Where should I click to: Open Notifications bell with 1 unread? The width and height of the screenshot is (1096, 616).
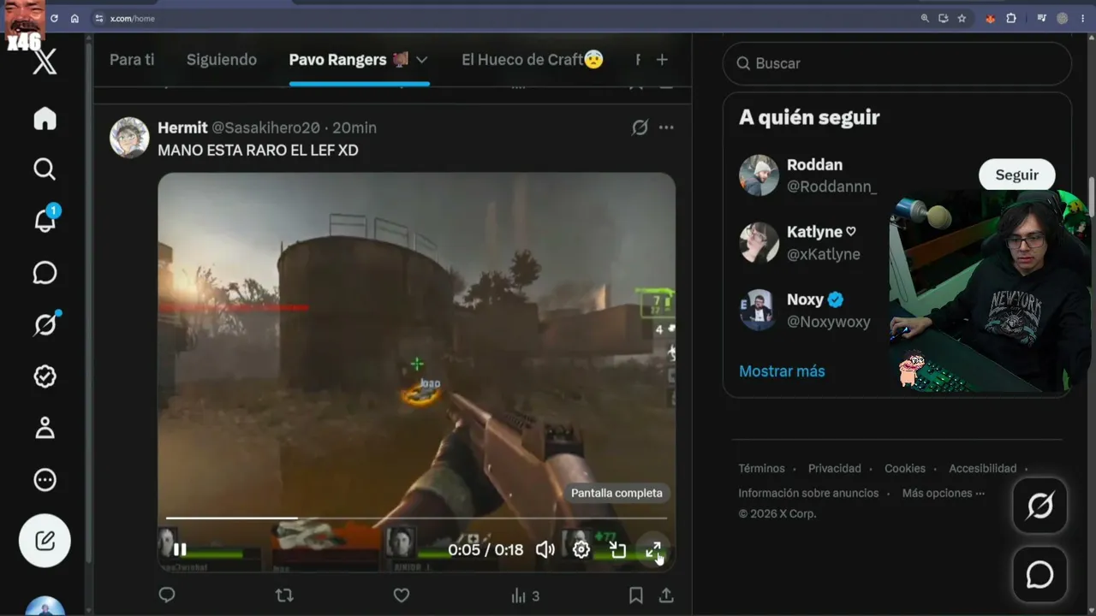coord(45,220)
